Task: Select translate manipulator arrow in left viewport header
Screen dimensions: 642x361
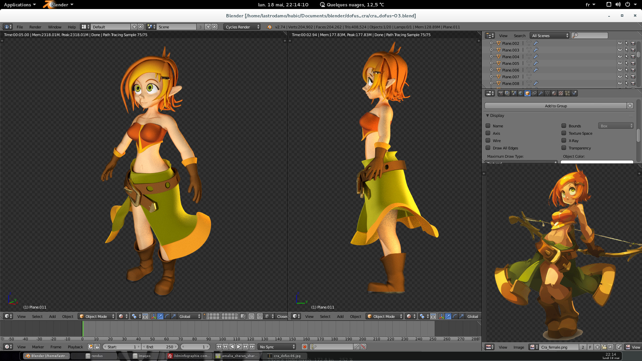Action: tap(160, 316)
